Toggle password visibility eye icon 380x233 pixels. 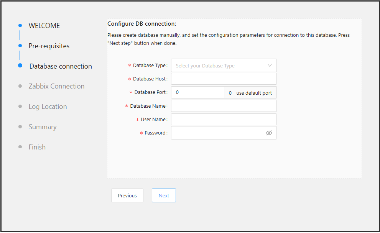point(269,133)
